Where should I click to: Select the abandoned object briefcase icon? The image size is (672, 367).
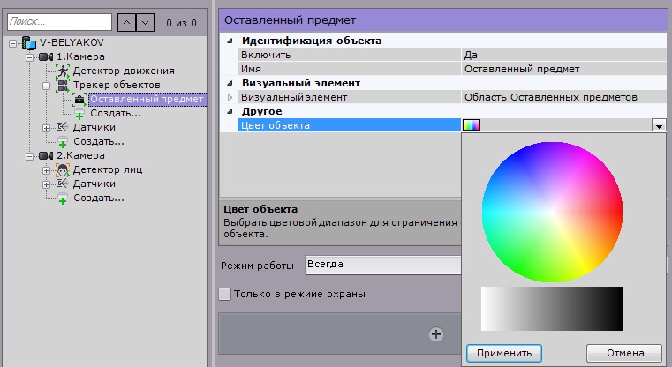point(79,100)
